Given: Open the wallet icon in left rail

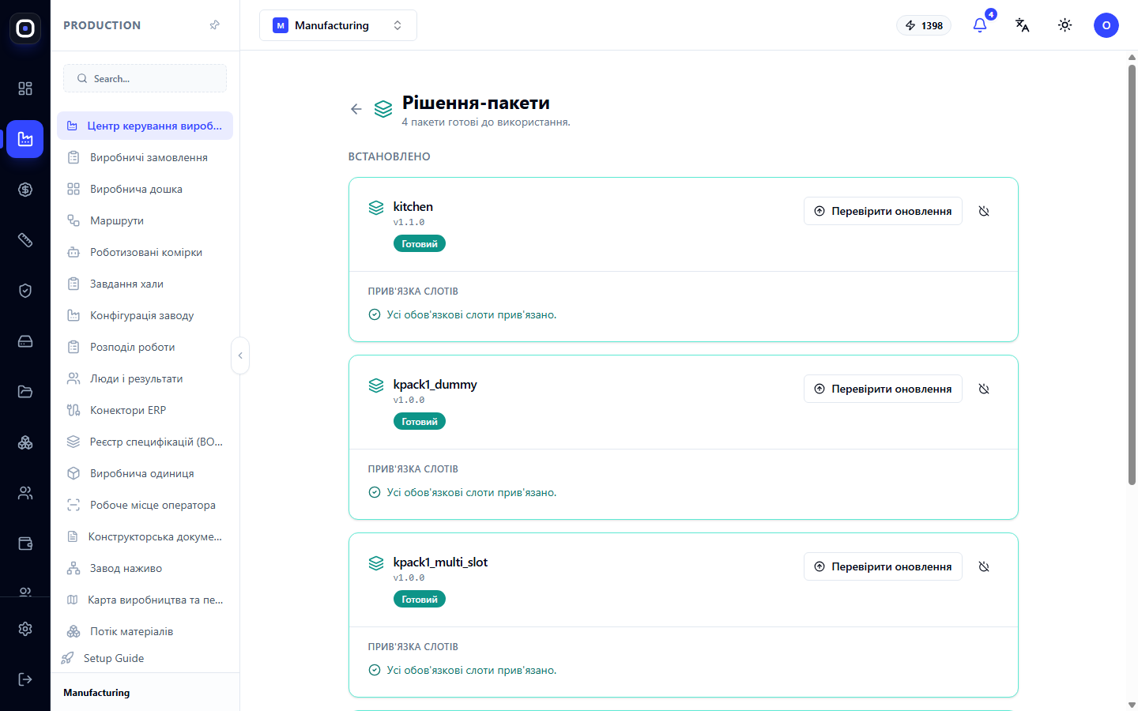Looking at the screenshot, I should [x=25, y=544].
